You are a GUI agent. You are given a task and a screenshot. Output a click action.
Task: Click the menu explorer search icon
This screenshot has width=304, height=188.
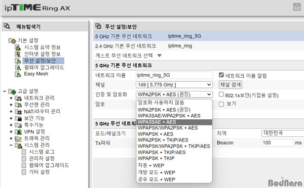7,26
